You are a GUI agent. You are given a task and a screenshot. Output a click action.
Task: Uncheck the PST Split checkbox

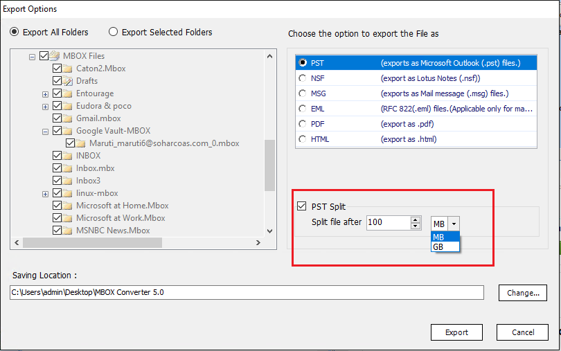pos(301,206)
